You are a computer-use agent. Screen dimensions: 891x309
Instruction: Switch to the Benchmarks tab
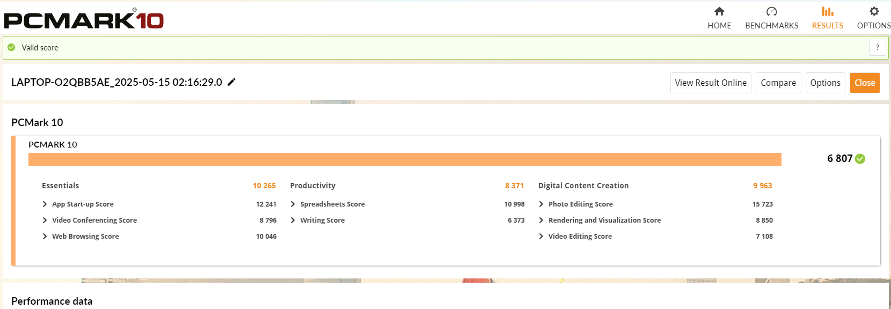(771, 18)
